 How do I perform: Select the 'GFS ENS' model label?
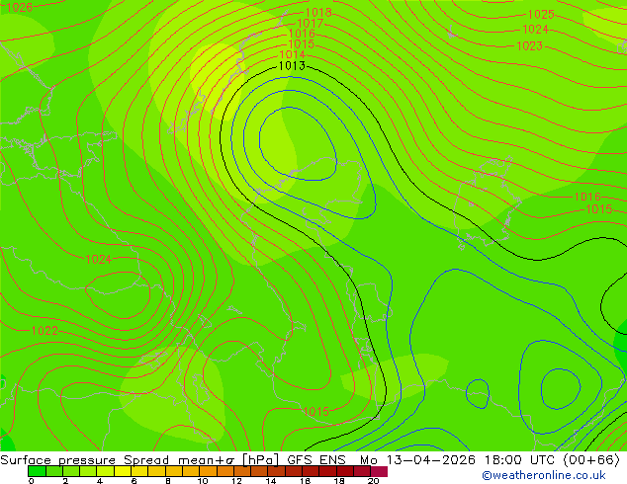(316, 460)
